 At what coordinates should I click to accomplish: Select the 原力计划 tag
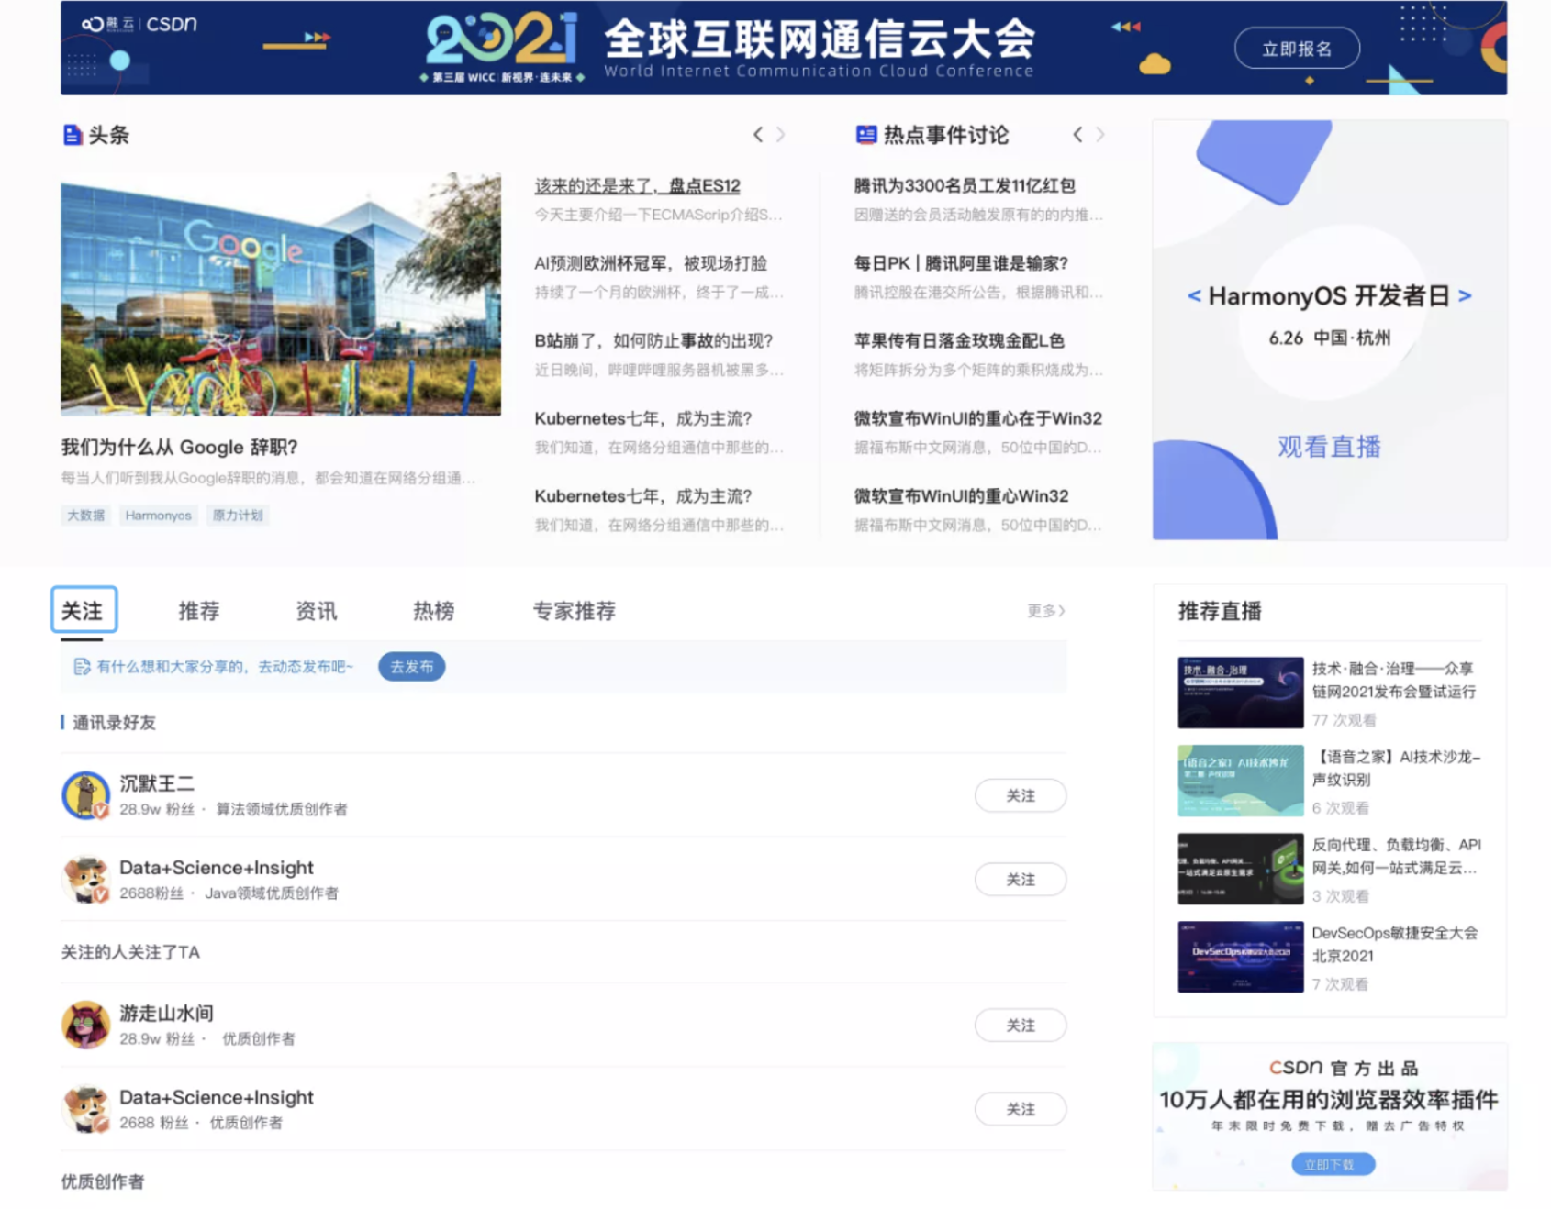(x=238, y=516)
